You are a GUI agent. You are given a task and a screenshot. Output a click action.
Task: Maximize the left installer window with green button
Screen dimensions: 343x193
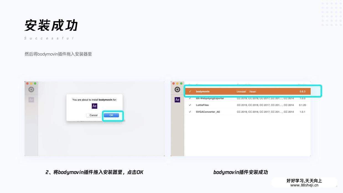[35, 84]
